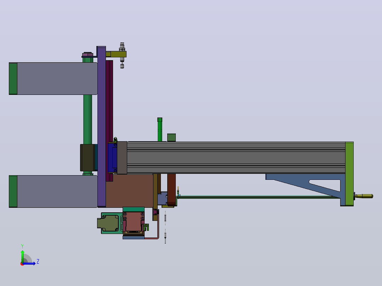Select the brass handle at far right
Screen dimensions: 382x286
pos(364,196)
